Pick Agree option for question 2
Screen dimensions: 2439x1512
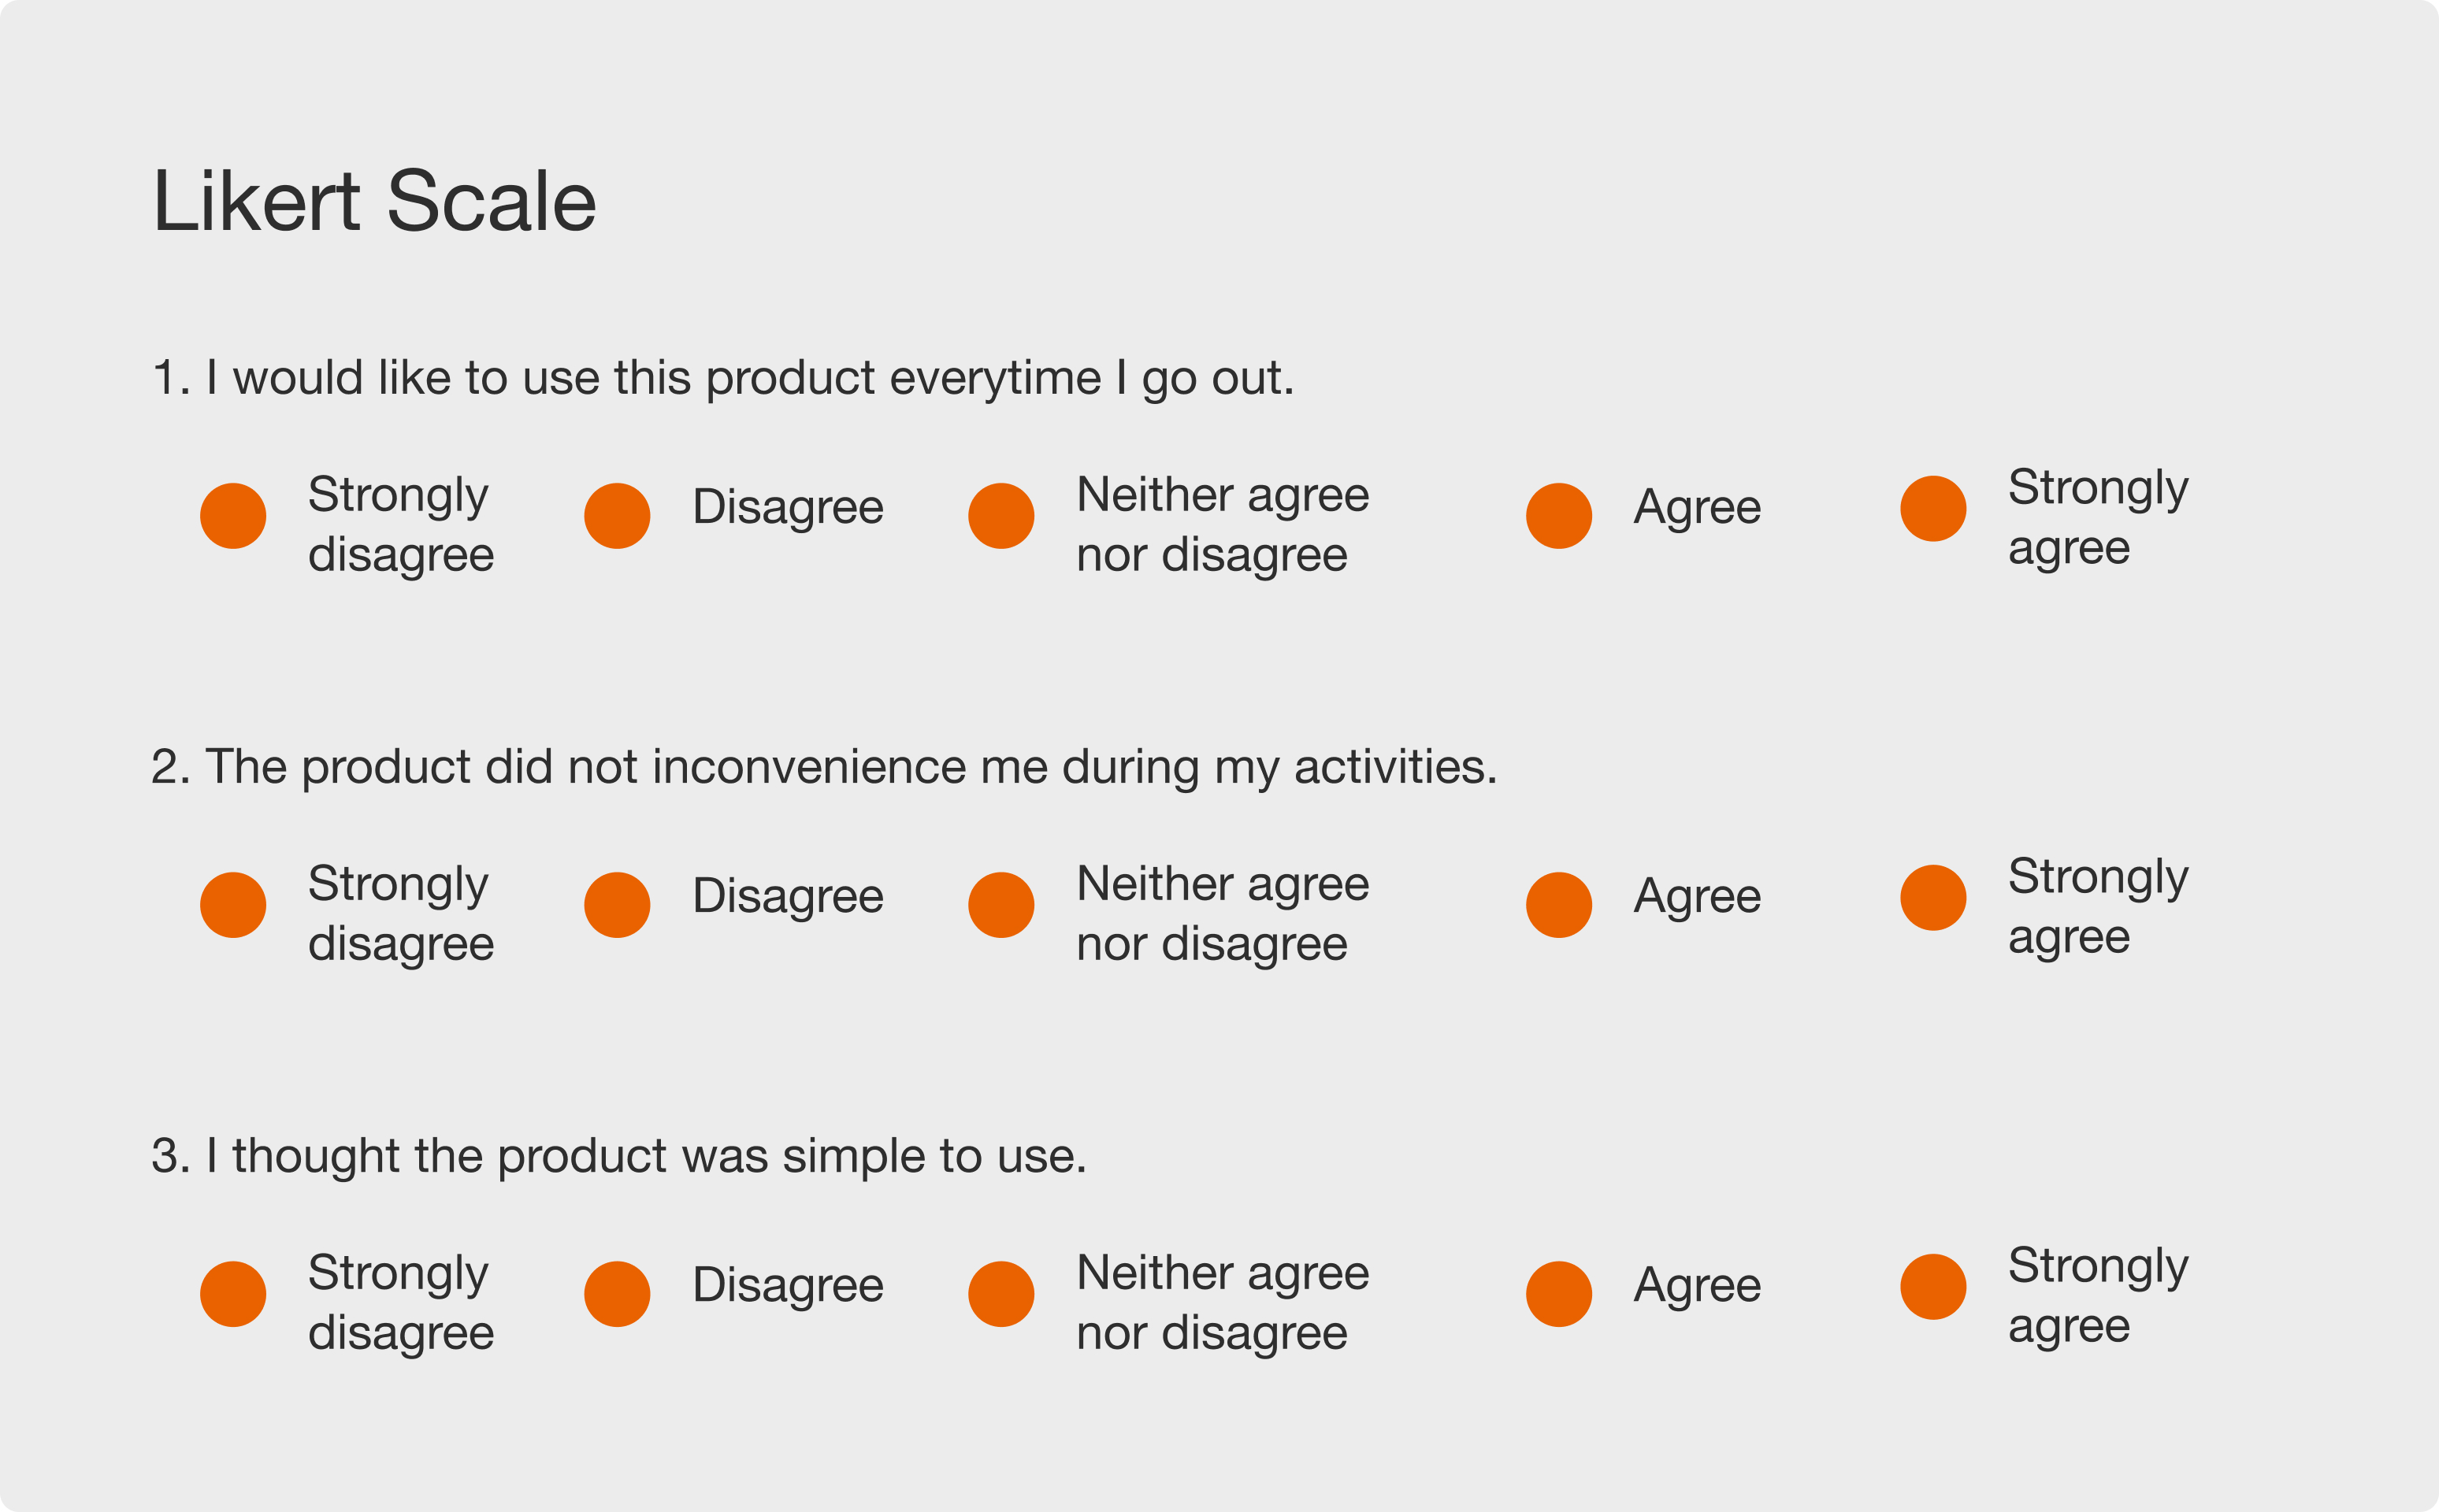click(x=1558, y=905)
